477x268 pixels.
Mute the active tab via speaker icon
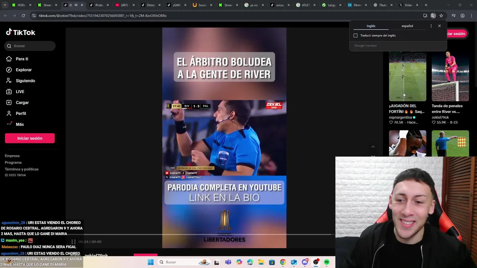tap(76, 5)
